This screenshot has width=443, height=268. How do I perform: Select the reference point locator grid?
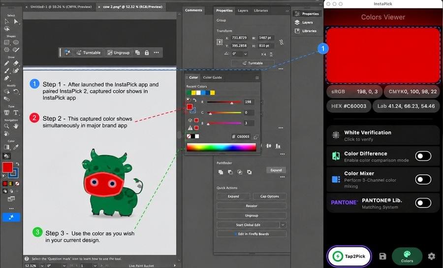tap(220, 42)
